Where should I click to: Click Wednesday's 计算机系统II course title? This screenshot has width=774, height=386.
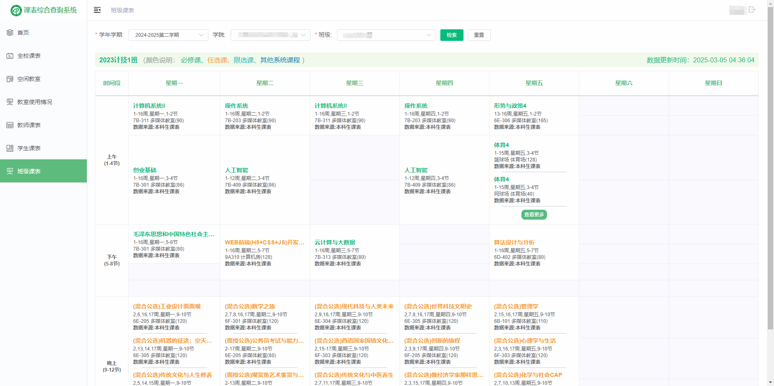click(331, 106)
